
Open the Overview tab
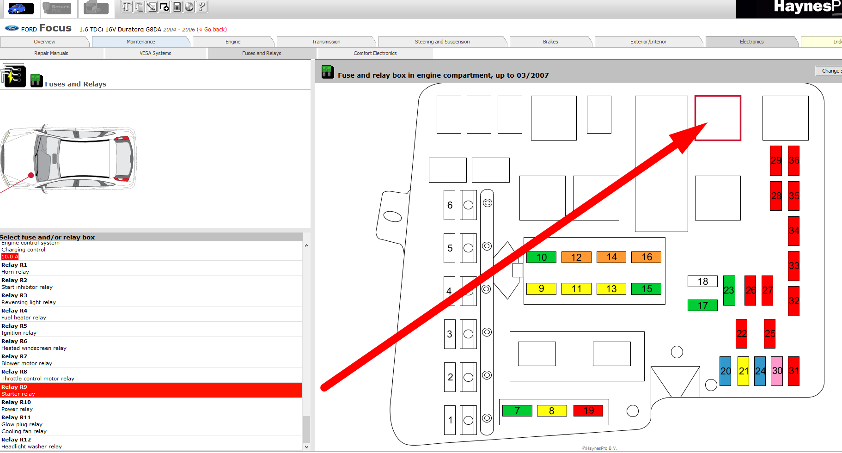pyautogui.click(x=44, y=42)
